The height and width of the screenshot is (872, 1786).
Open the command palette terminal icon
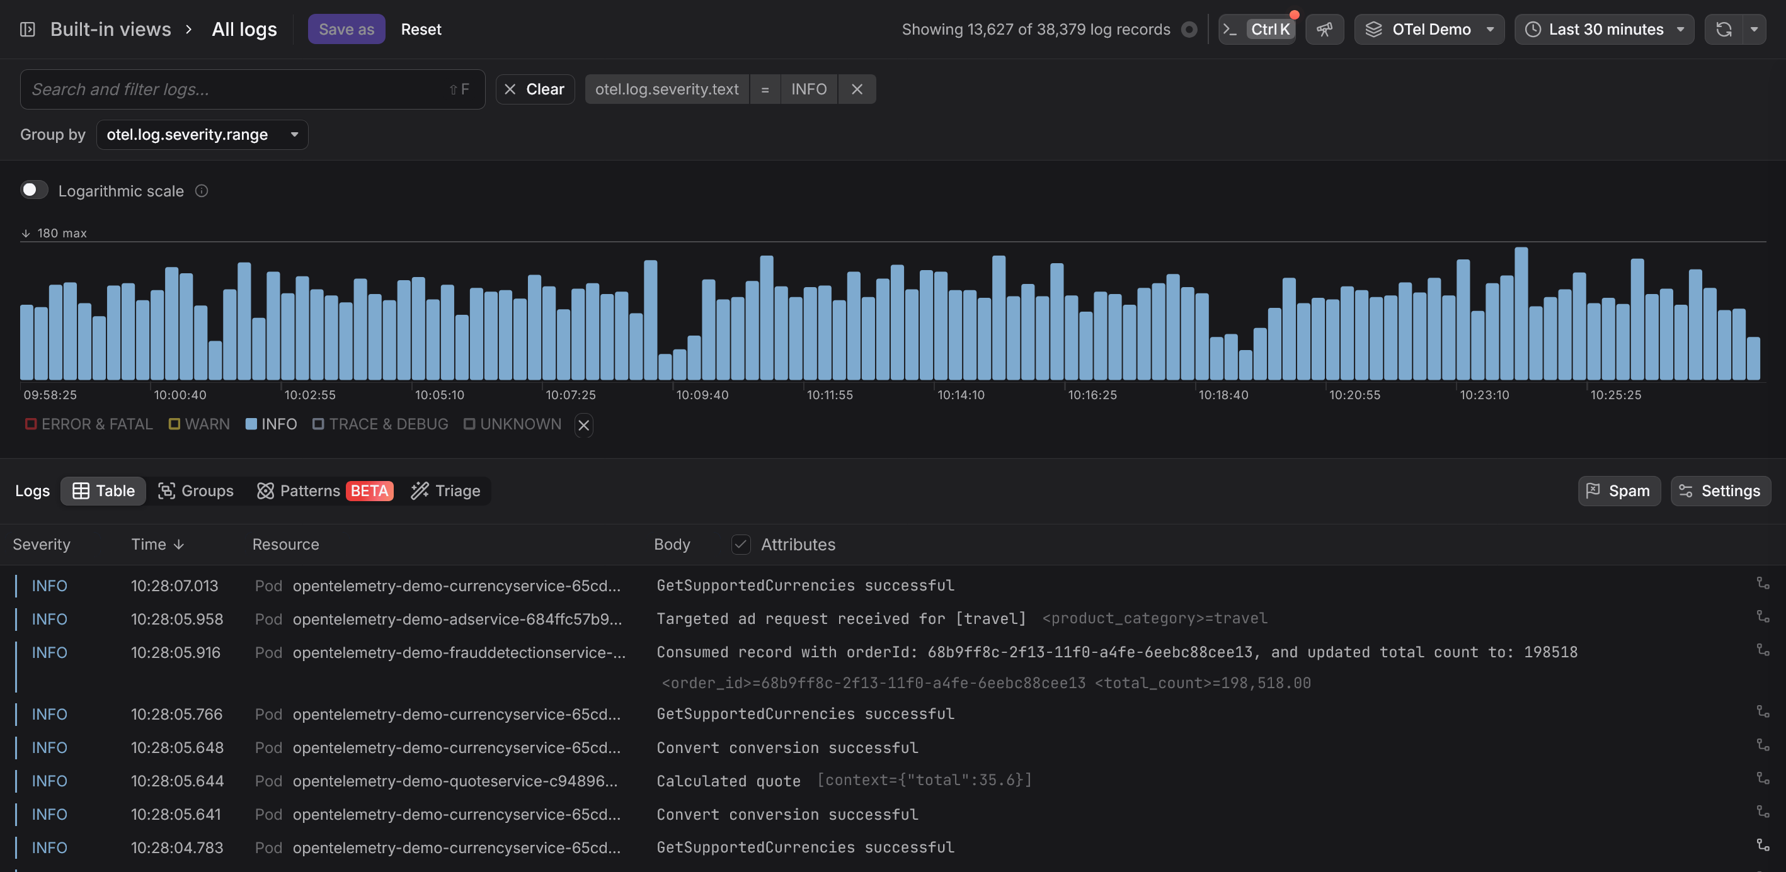coord(1230,29)
